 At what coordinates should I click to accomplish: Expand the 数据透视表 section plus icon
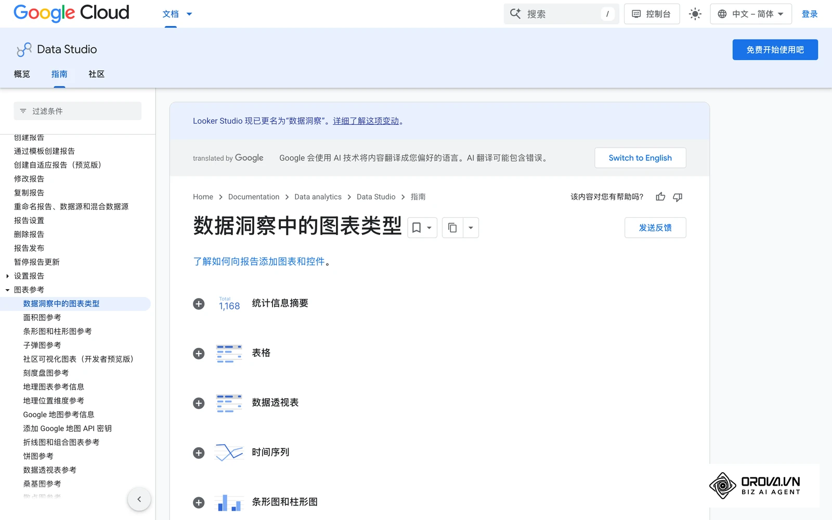tap(199, 404)
